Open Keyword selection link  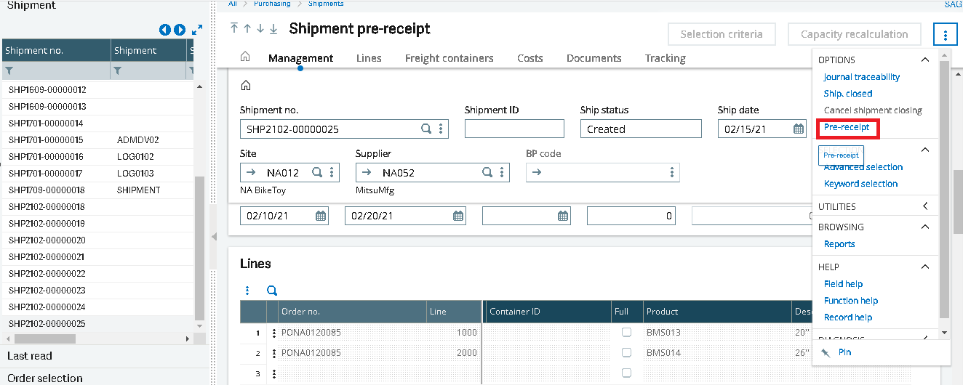click(860, 184)
